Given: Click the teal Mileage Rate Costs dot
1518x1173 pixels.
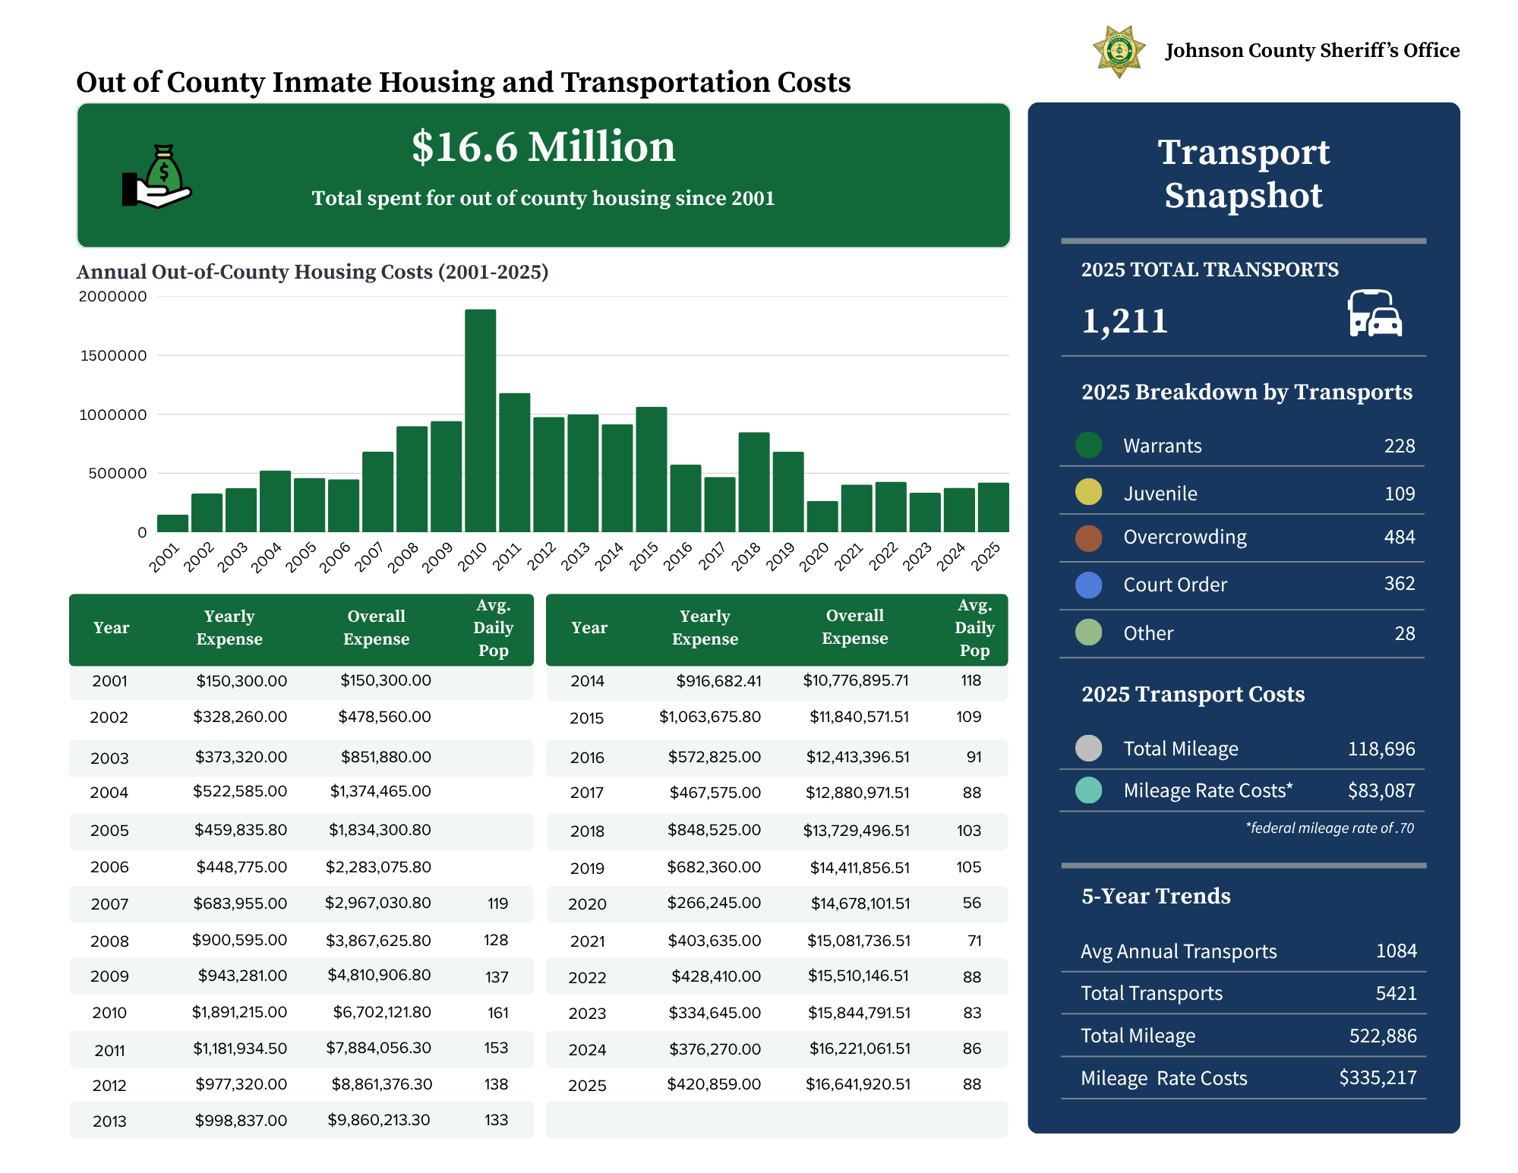Looking at the screenshot, I should tap(1089, 790).
